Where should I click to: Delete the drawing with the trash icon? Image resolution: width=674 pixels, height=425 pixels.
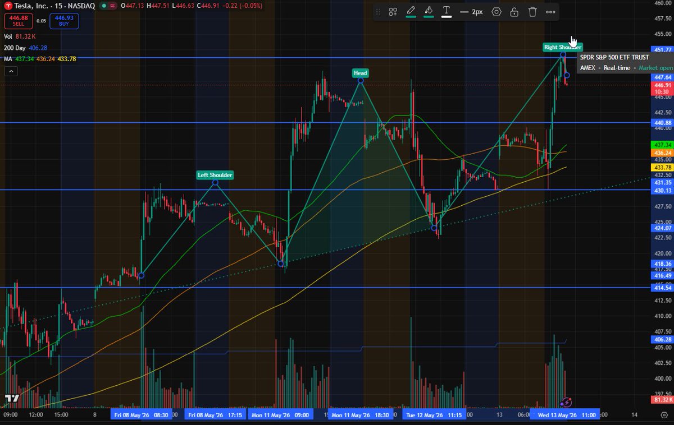click(x=532, y=12)
